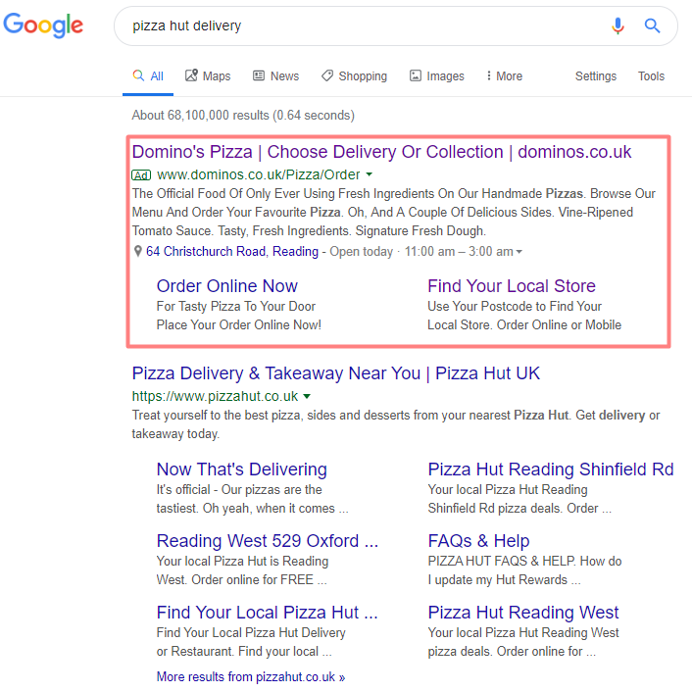Screen dimensions: 692x692
Task: Open the pizzahut.co.uk URL dropdown arrow
Action: (x=307, y=397)
